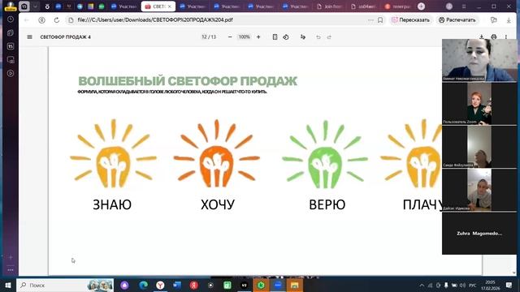Click the page number field 12 / 13
The width and height of the screenshot is (520, 292).
pyautogui.click(x=209, y=37)
